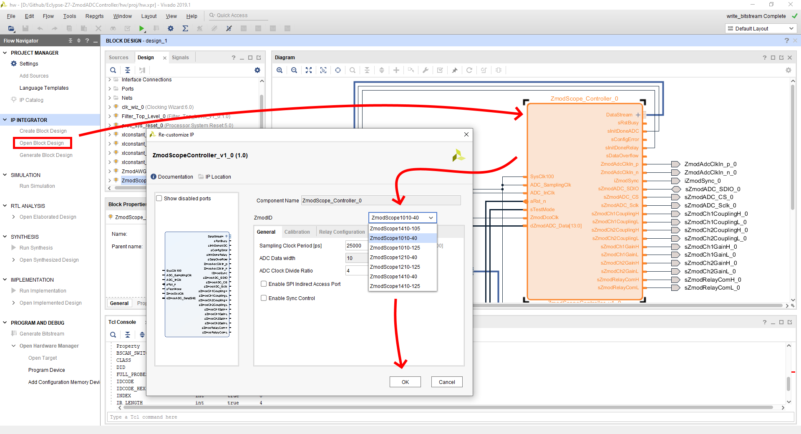Screen dimensions: 801x434
Task: Search within the Tcl Console
Action: click(x=113, y=335)
